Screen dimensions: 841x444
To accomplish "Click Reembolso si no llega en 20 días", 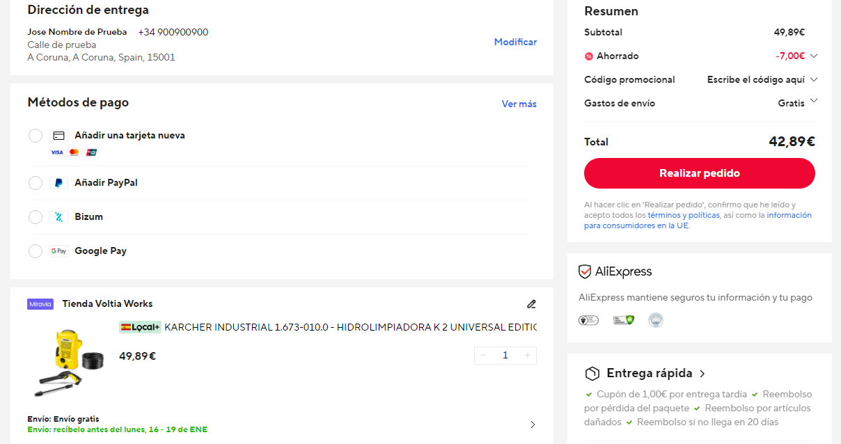I will point(708,422).
